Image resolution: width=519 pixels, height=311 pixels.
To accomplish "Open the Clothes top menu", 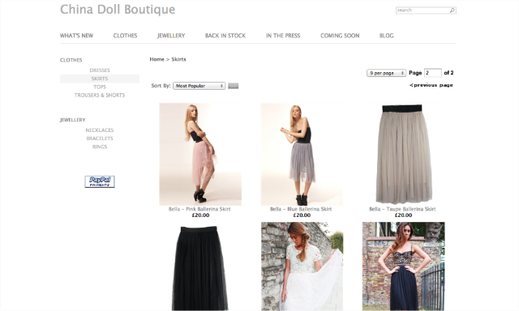I will pyautogui.click(x=125, y=36).
